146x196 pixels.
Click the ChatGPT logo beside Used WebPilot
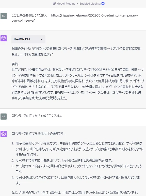4,38
